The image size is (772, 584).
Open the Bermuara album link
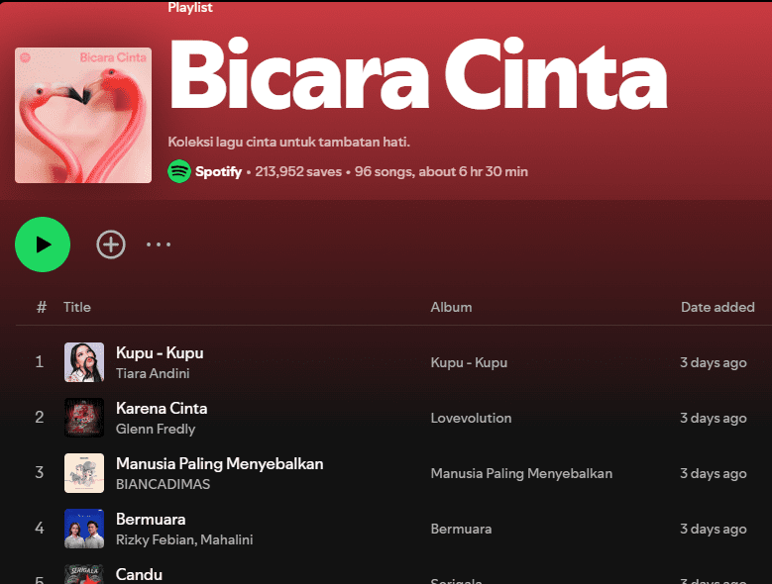pos(461,529)
